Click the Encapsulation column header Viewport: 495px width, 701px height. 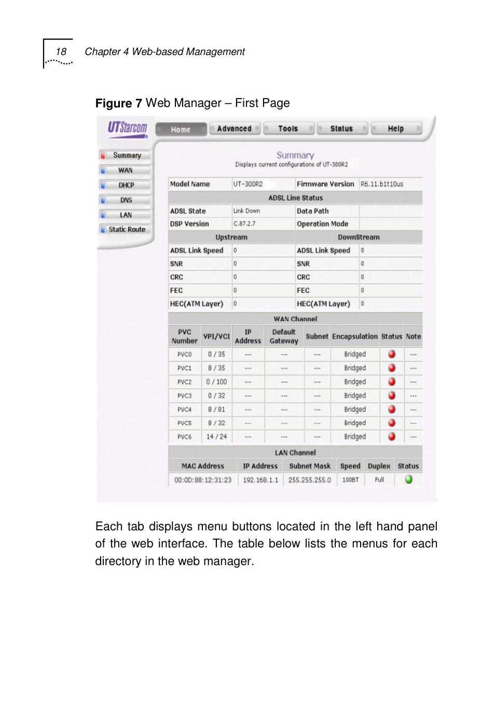(355, 336)
